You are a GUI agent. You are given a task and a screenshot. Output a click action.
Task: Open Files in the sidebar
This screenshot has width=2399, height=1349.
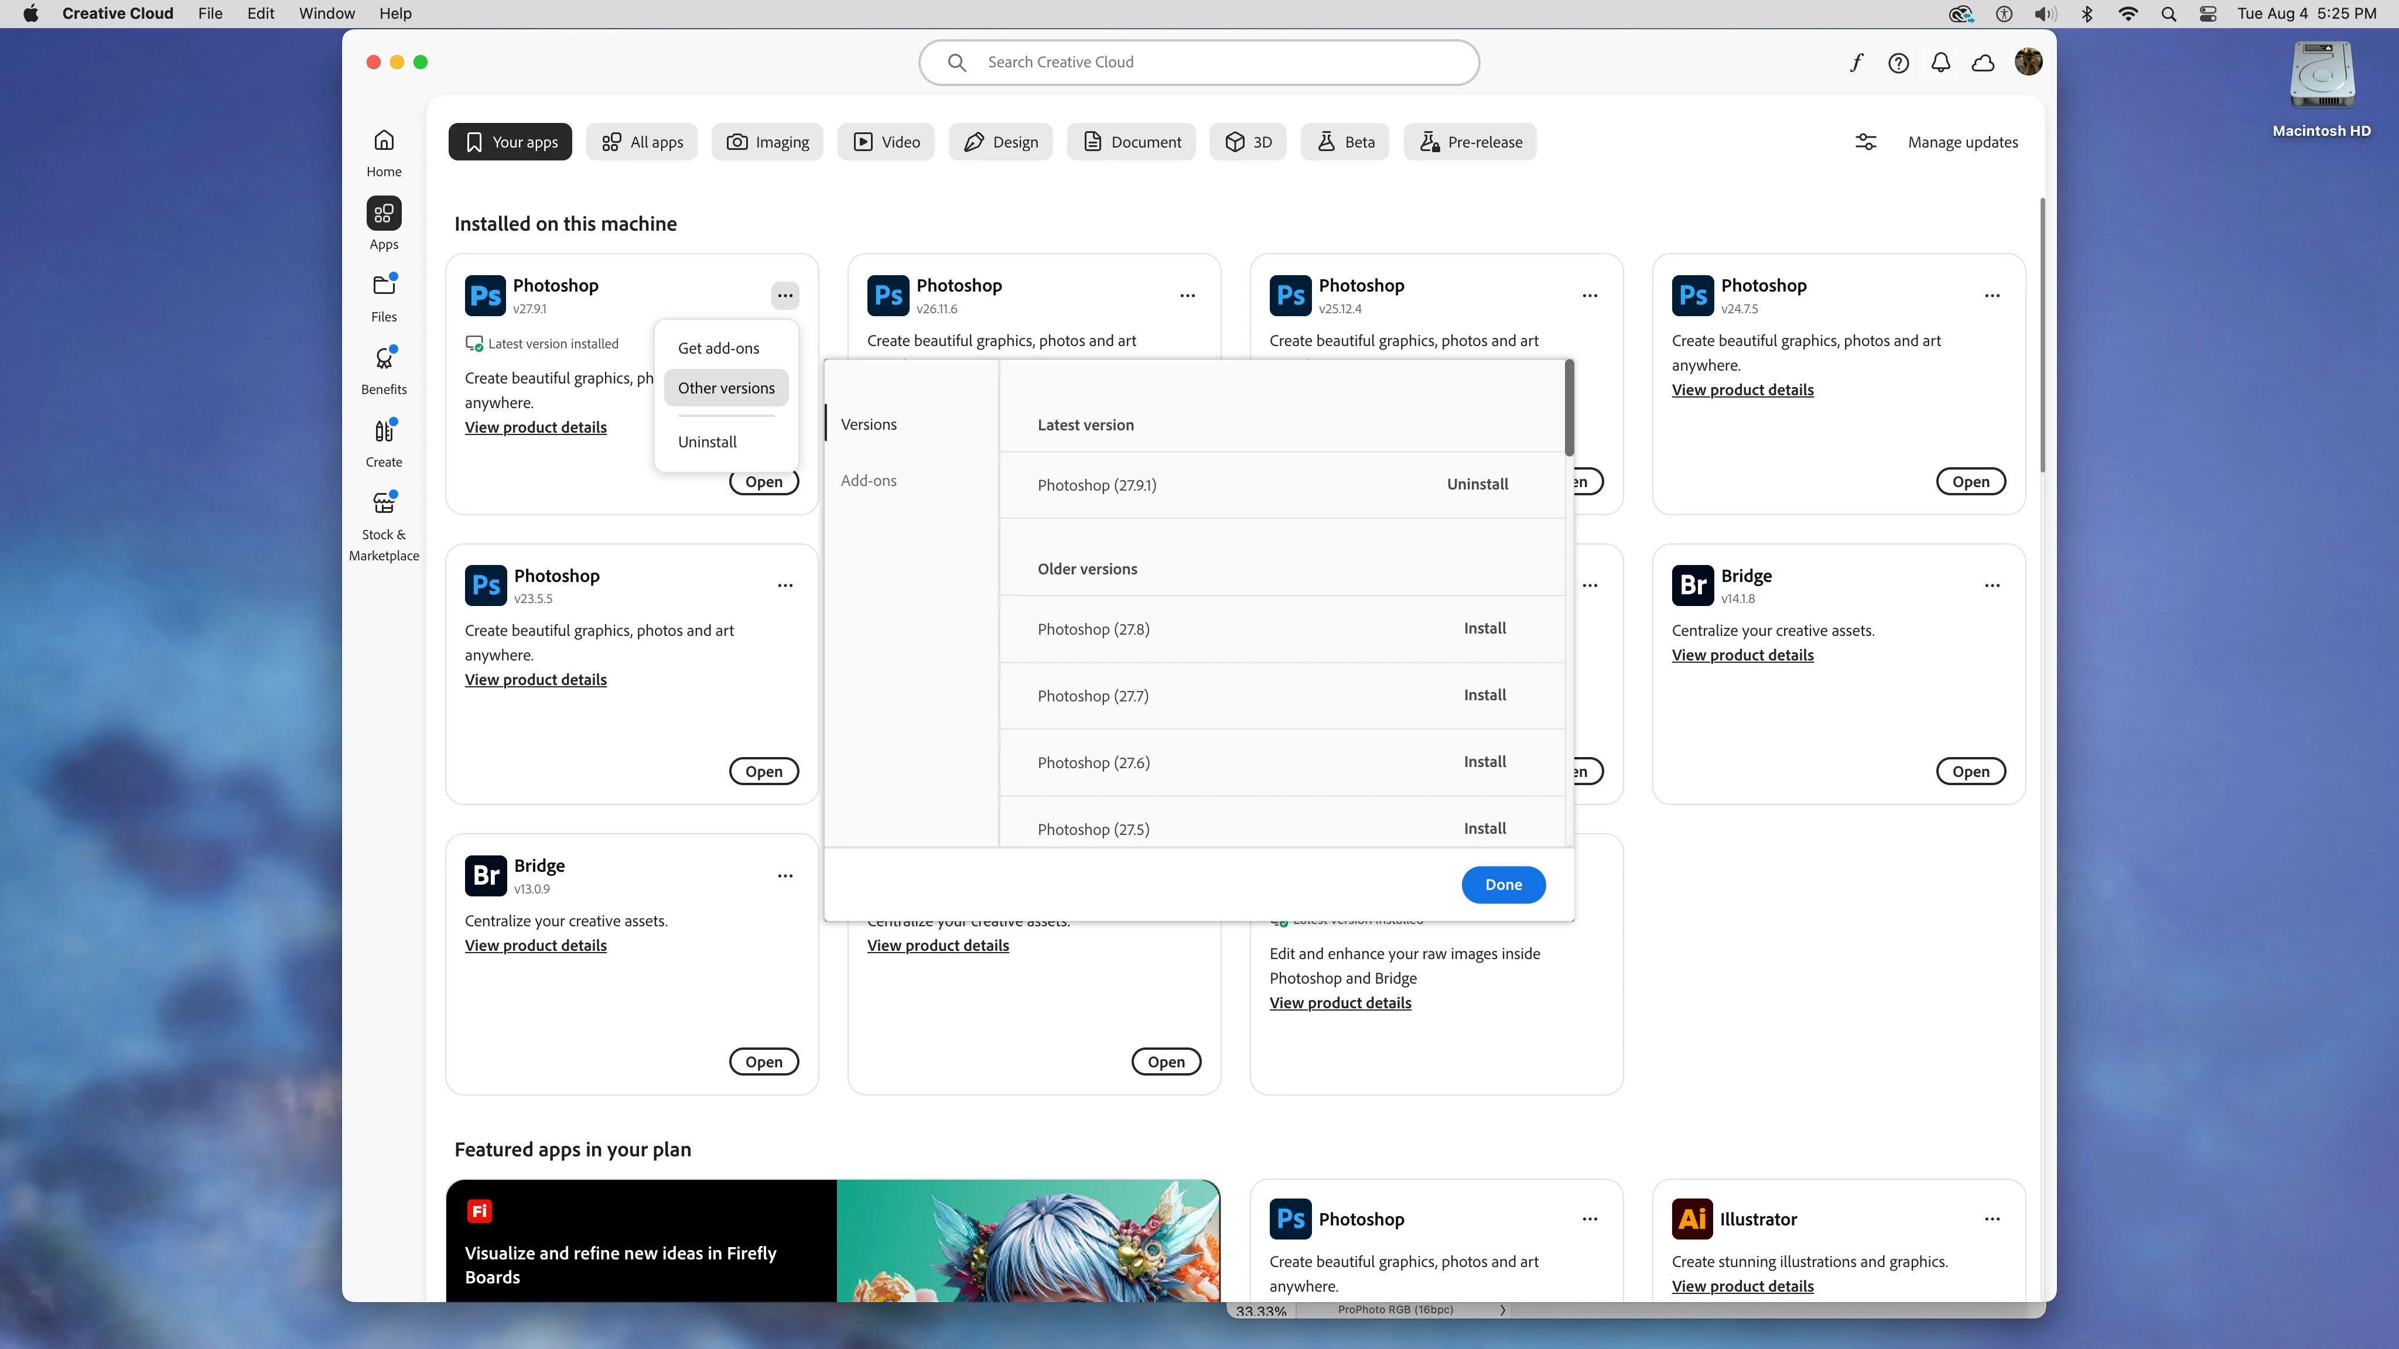click(384, 297)
